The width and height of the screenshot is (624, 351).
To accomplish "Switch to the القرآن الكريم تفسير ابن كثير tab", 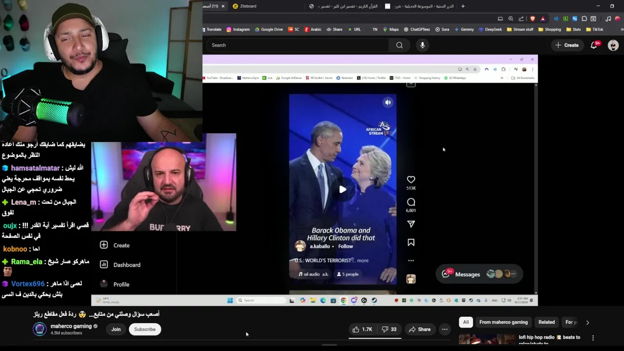I will click(x=343, y=6).
